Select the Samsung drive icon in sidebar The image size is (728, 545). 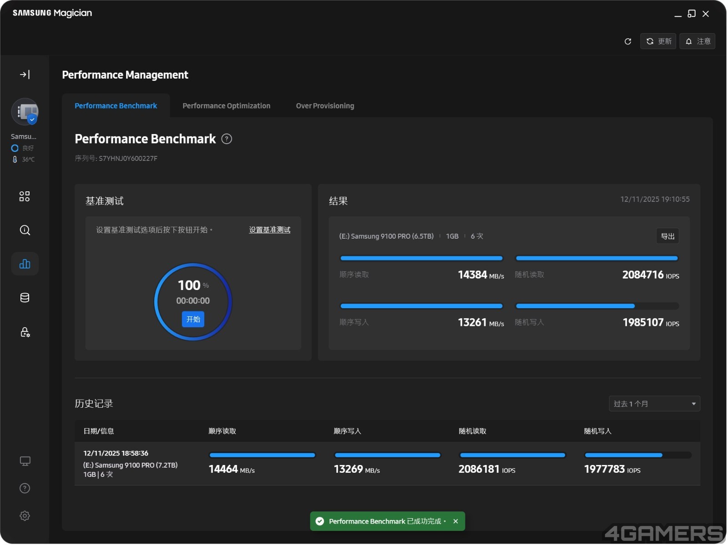tap(25, 112)
